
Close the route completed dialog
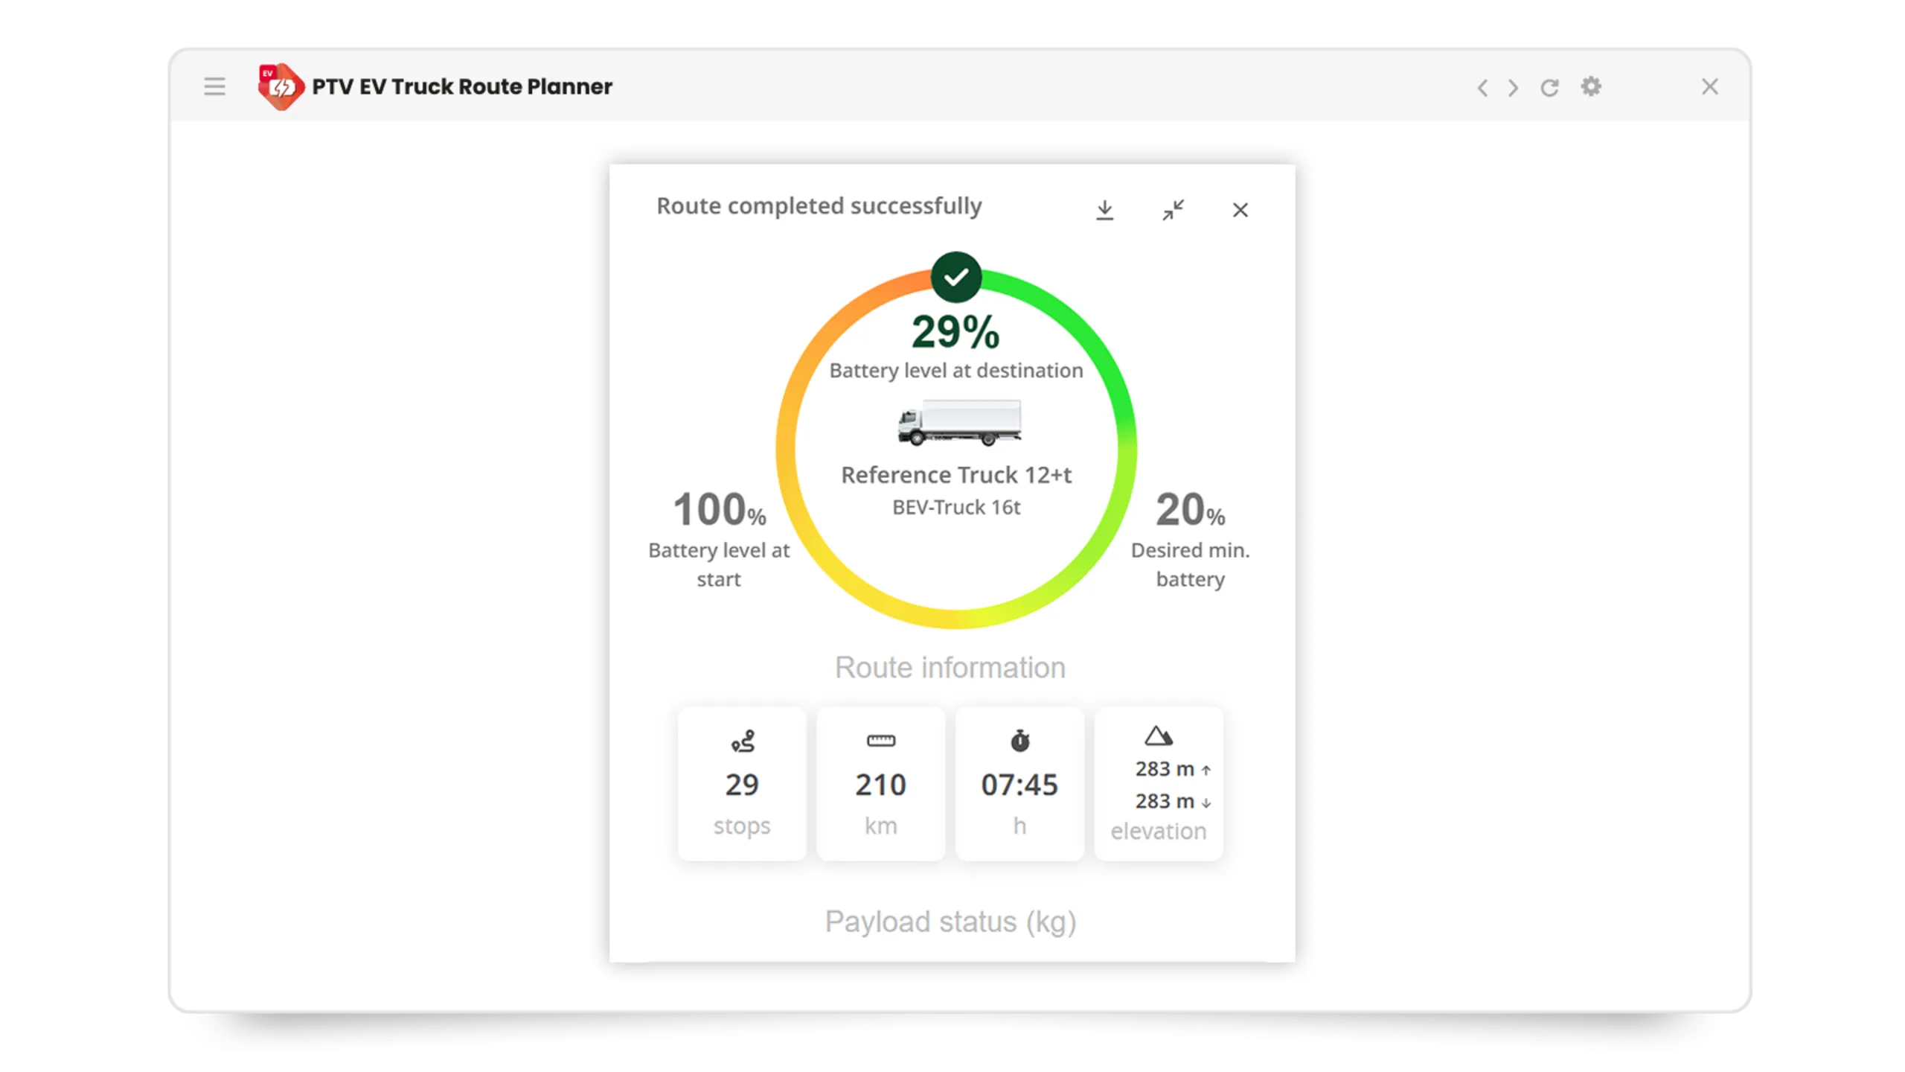[1240, 210]
